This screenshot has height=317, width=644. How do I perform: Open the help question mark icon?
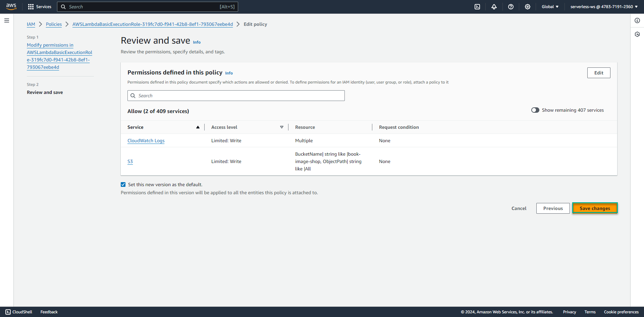(x=511, y=7)
